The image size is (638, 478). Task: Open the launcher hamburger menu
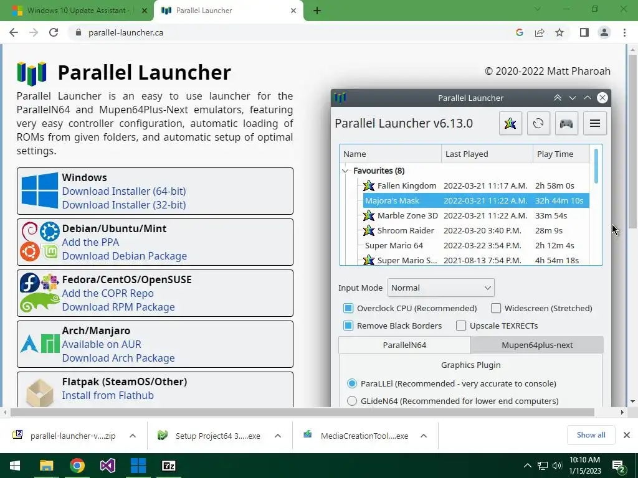pos(595,123)
